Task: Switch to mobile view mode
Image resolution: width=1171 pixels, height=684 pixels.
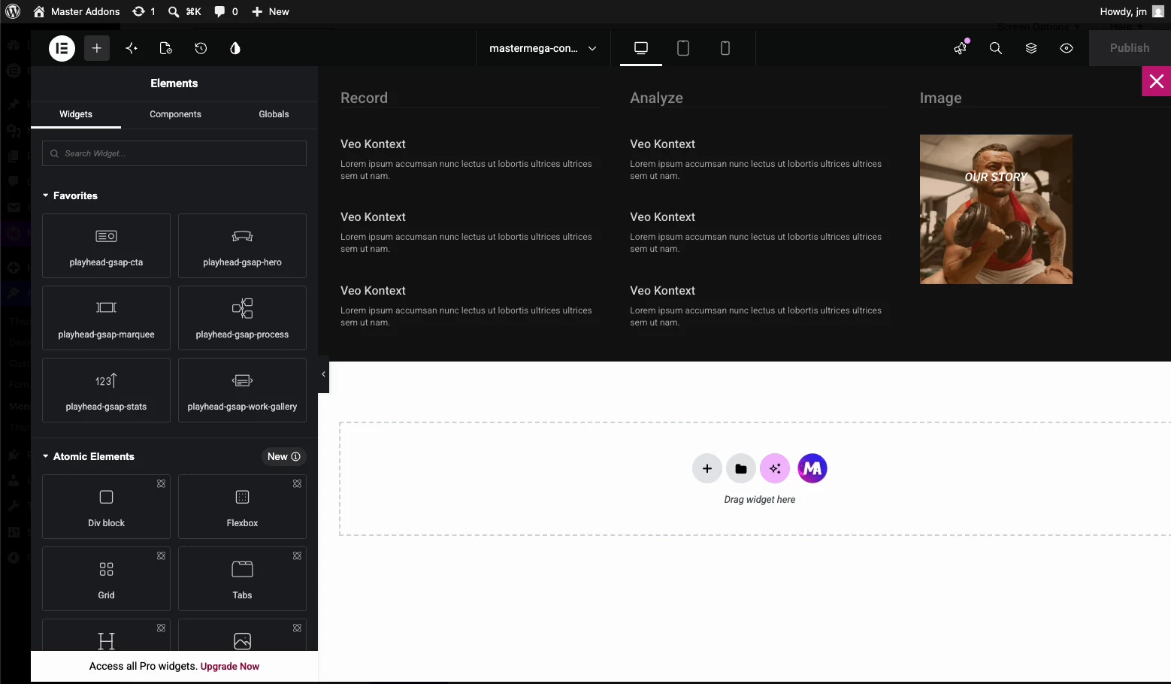Action: point(725,48)
